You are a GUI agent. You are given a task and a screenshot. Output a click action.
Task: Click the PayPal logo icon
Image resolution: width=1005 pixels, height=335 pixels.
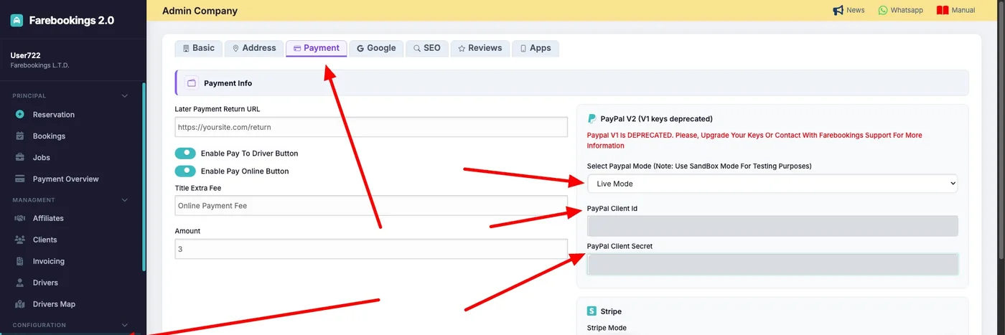(592, 118)
